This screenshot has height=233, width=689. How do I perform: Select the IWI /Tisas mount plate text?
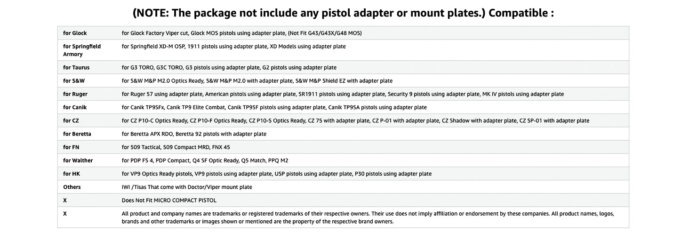click(187, 187)
